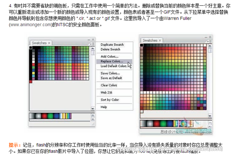
Task: Choose Replace Colors... from the menu
Action: (112, 61)
